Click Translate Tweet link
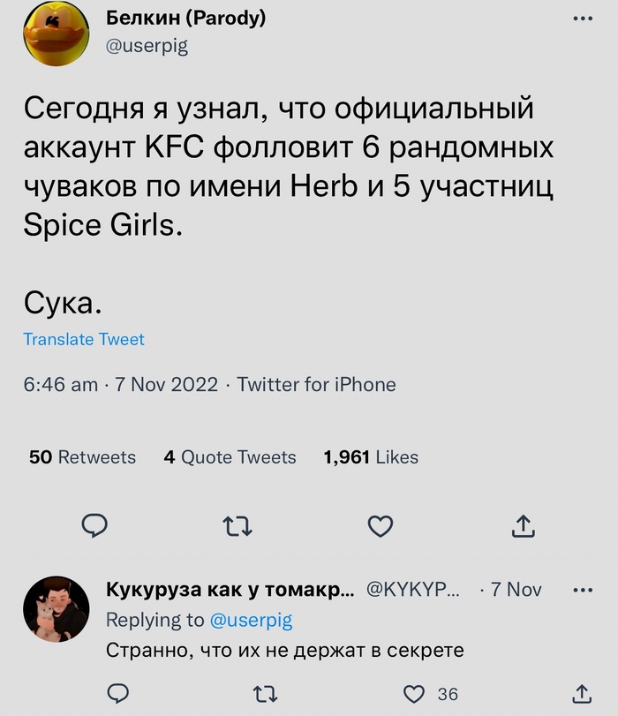618x716 pixels. 84,339
